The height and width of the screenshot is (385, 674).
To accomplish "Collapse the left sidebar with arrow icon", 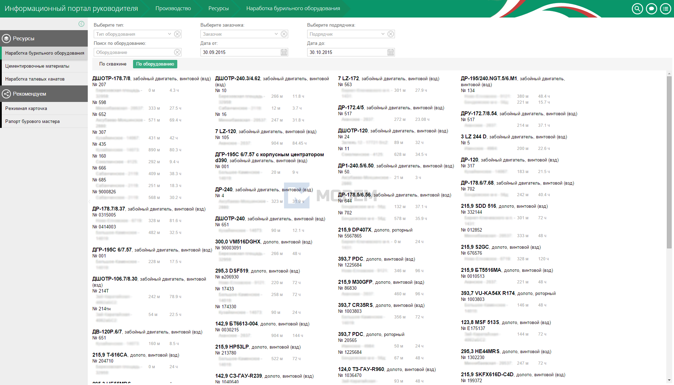I will (81, 24).
